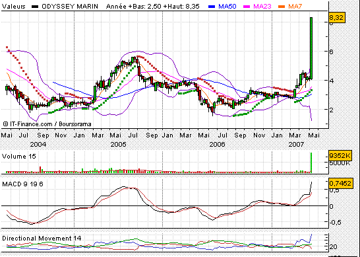Click the 5000K volume axis label
This screenshot has height=257, width=360.
340,163
